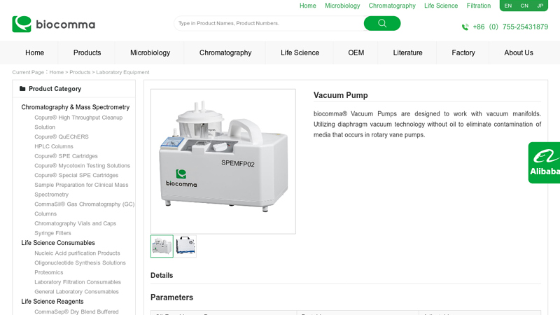Open HPLC Columns category
The height and width of the screenshot is (315, 560).
tap(54, 146)
